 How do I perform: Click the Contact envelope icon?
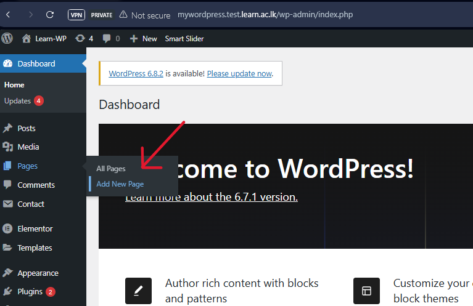(x=8, y=204)
